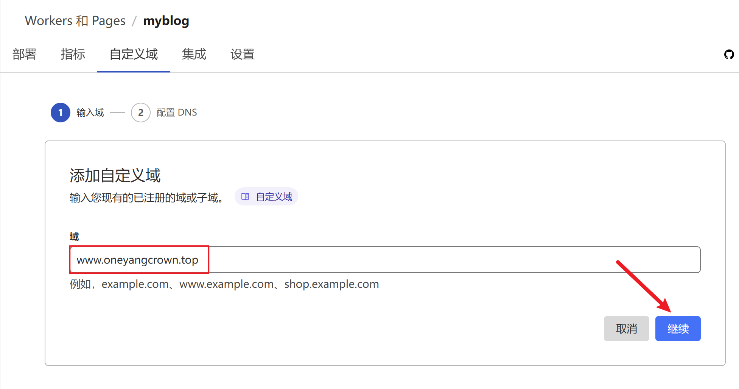The width and height of the screenshot is (739, 389).
Task: Switch to the 集成 tab
Action: (194, 54)
